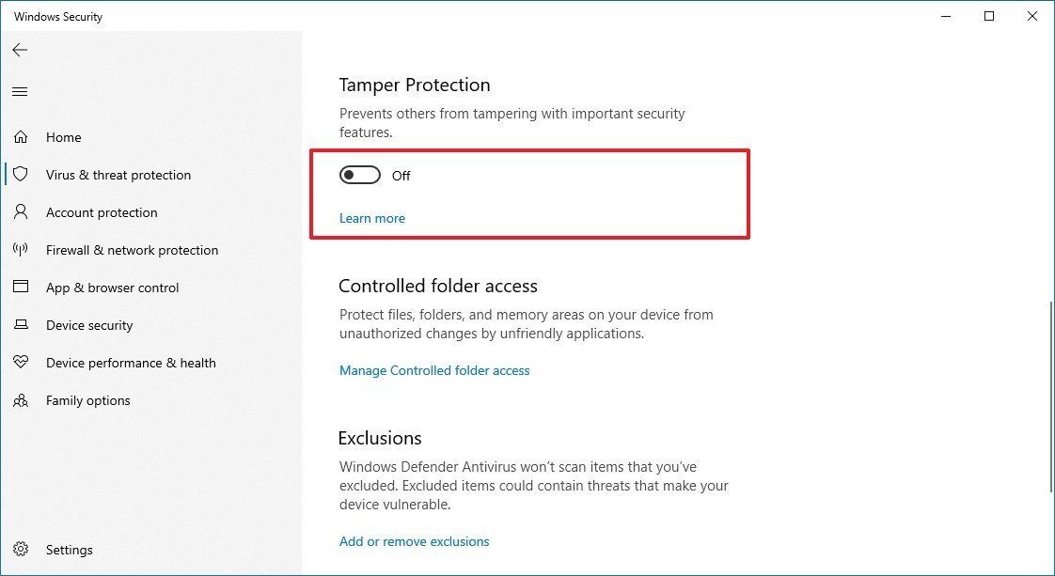Select App & browser control

pos(113,288)
